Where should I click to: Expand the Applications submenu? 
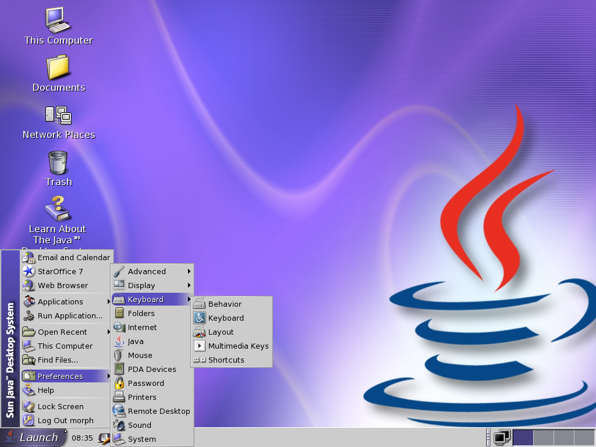click(x=66, y=301)
